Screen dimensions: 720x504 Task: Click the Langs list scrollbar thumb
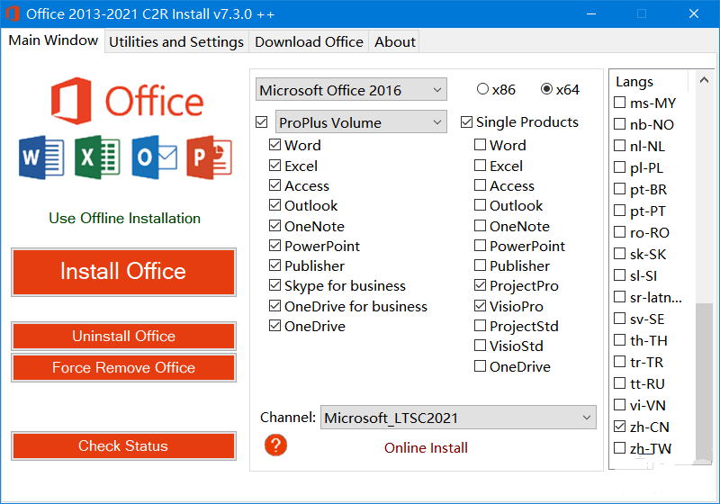tap(704, 381)
